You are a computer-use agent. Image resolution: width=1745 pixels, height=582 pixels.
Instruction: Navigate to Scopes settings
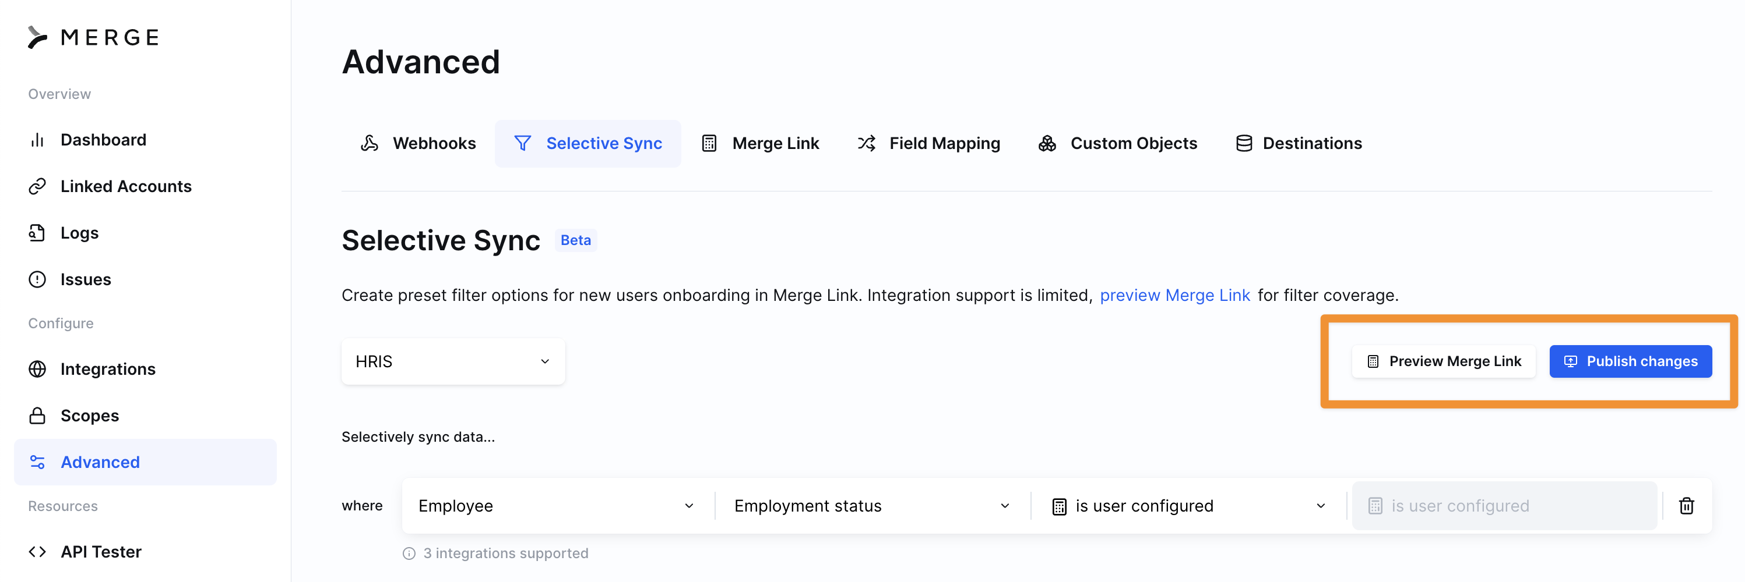tap(89, 416)
